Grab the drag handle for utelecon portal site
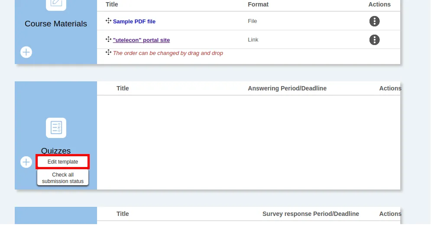Viewport: 431px width, 225px height. tap(108, 39)
